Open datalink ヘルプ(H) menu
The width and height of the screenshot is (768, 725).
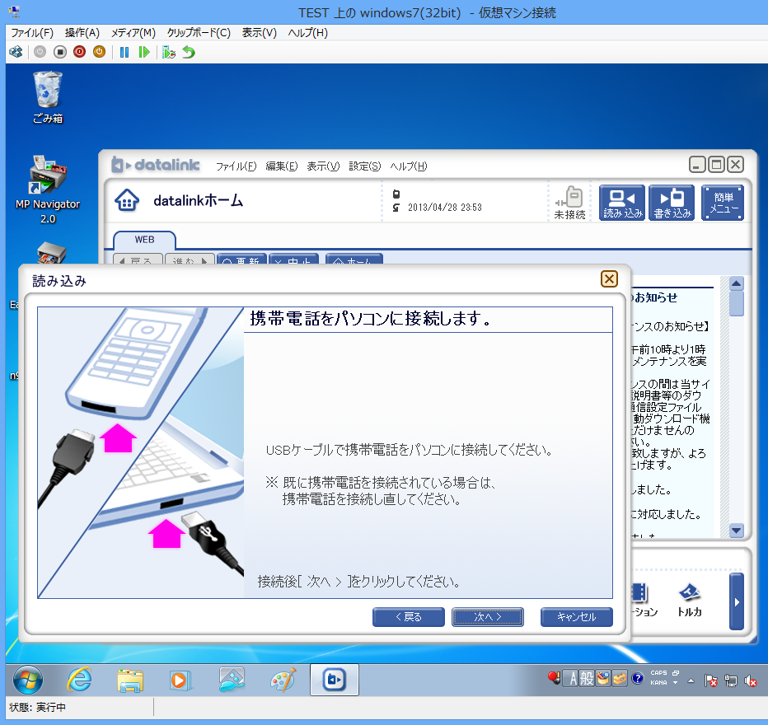pyautogui.click(x=409, y=166)
